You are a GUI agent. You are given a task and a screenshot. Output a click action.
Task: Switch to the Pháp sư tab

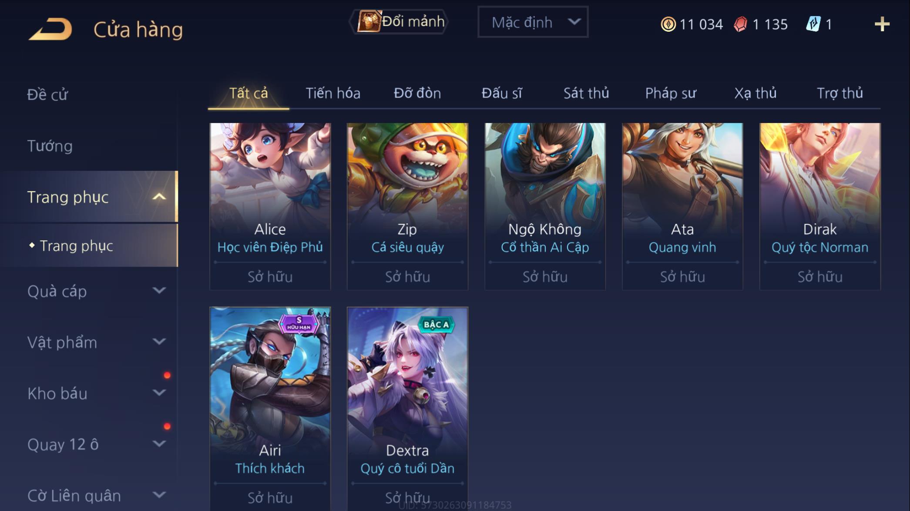pyautogui.click(x=670, y=93)
